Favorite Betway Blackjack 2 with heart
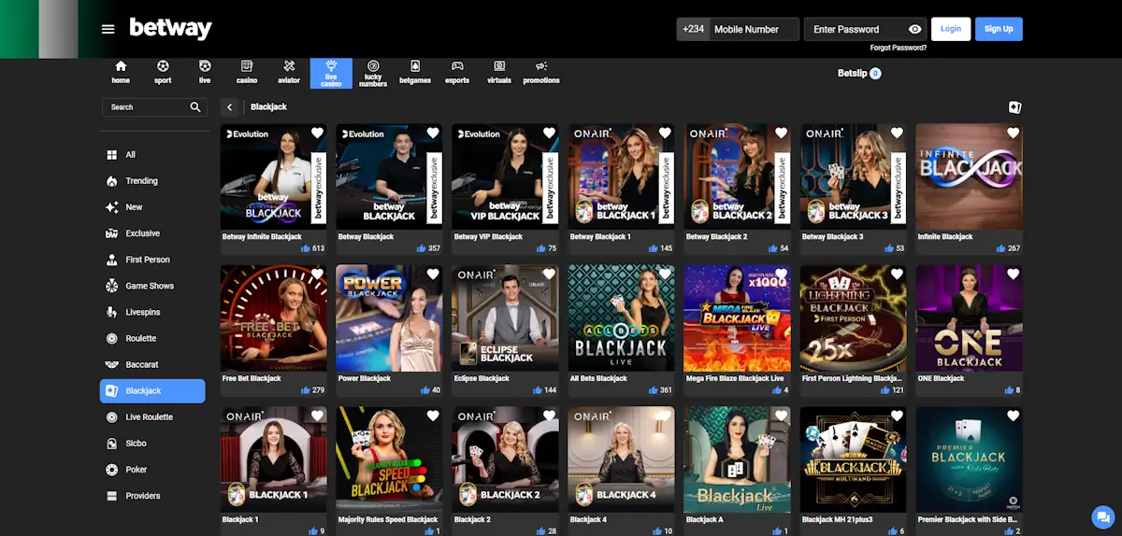The height and width of the screenshot is (536, 1122). (781, 134)
